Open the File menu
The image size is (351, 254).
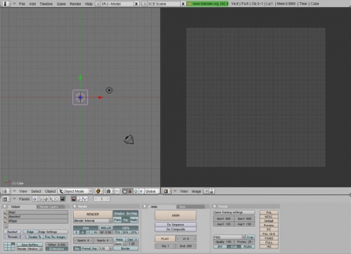(22, 4)
